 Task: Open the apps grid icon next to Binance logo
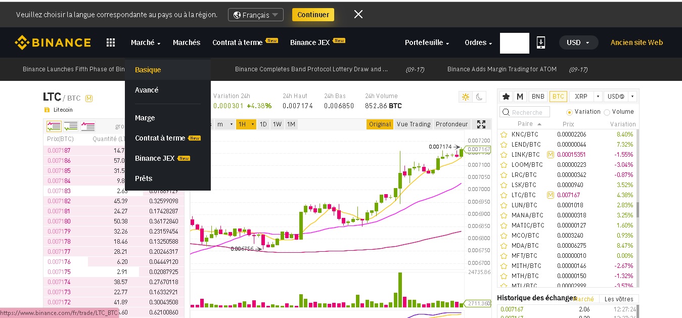[111, 42]
